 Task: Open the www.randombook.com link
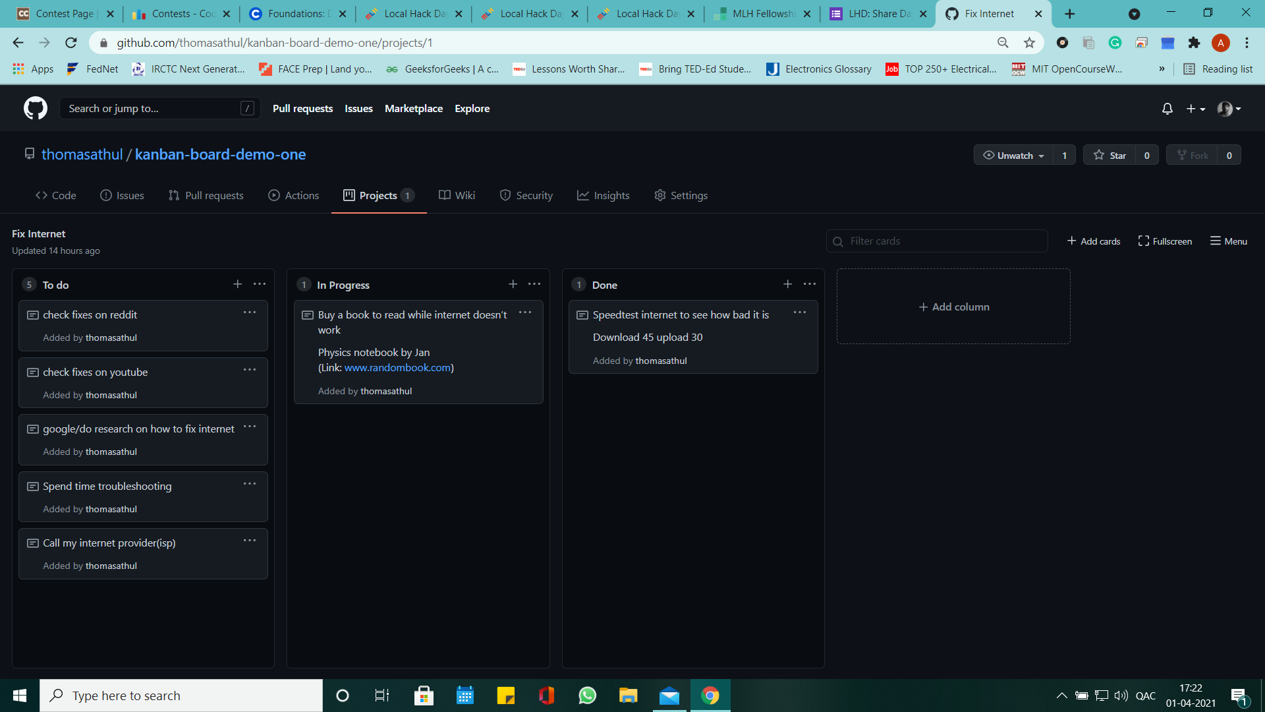(x=397, y=368)
